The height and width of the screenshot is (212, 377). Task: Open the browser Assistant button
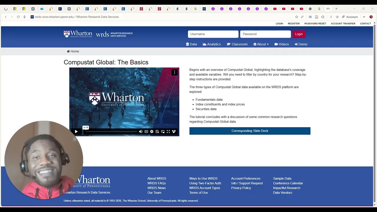[x=350, y=17]
